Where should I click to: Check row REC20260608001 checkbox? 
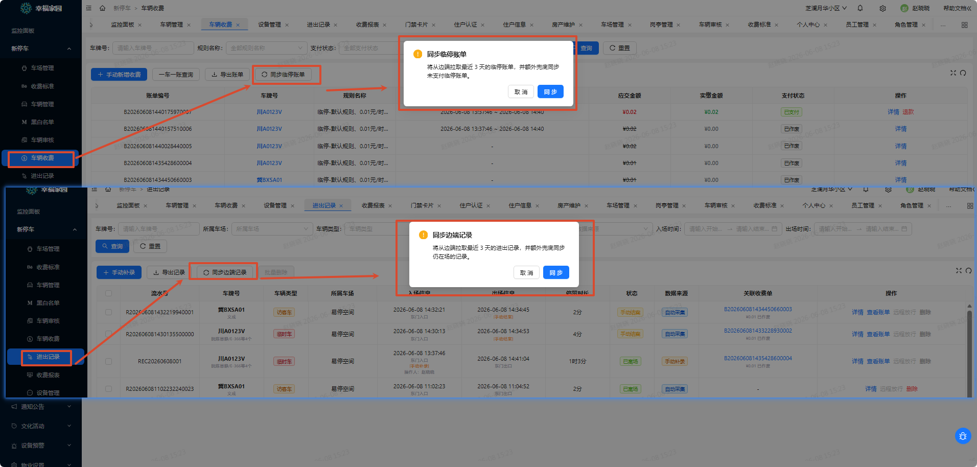click(x=108, y=361)
